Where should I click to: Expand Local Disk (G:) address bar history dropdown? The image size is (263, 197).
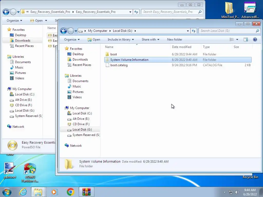coord(188,31)
